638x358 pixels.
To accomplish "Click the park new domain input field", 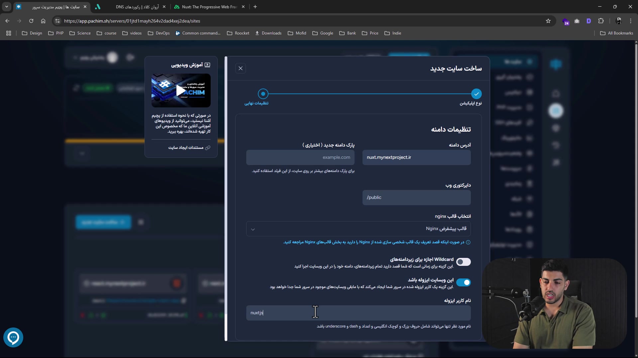I will (x=300, y=157).
